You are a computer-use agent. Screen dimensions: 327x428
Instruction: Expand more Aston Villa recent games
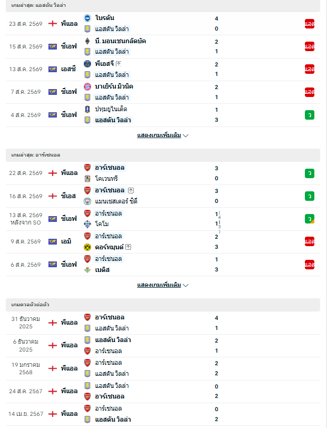click(163, 135)
